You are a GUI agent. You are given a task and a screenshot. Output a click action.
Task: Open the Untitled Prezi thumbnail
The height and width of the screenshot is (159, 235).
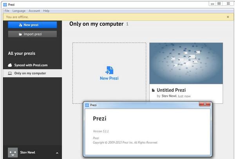point(186,63)
